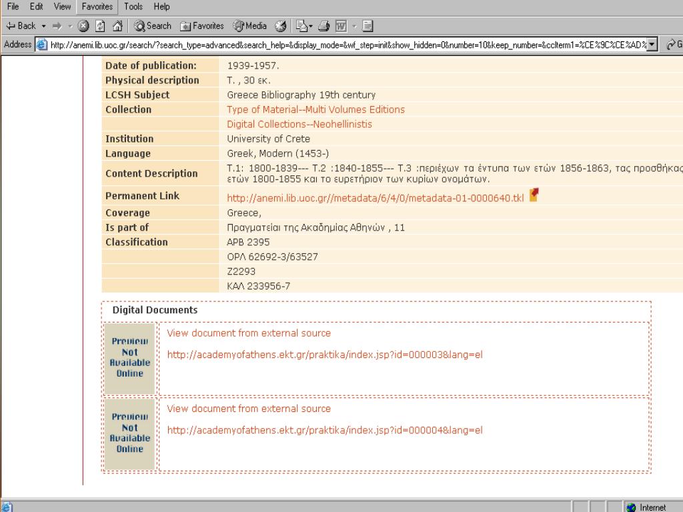Image resolution: width=683 pixels, height=512 pixels.
Task: Click the 'Date of publication:' field label
Action: pos(151,66)
